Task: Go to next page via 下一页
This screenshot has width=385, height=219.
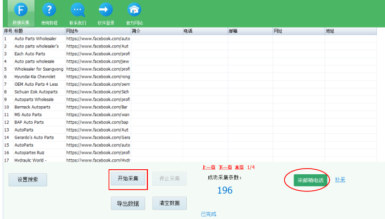Action: point(225,167)
